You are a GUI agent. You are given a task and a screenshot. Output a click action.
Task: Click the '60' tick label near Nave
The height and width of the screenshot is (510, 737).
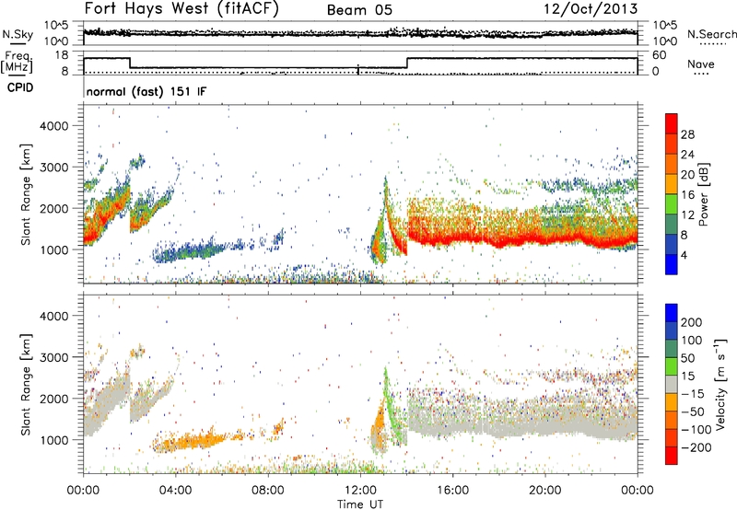[x=659, y=55]
